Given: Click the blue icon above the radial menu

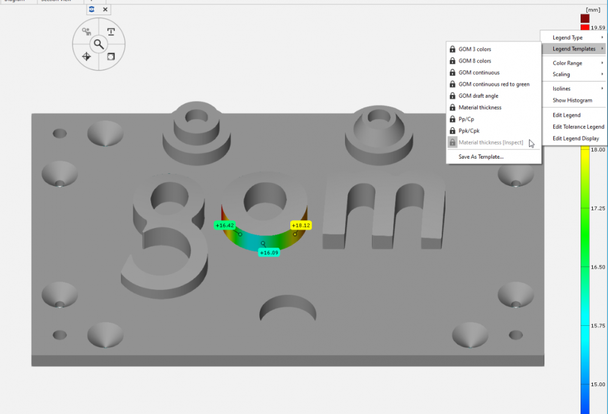Looking at the screenshot, I should (92, 9).
